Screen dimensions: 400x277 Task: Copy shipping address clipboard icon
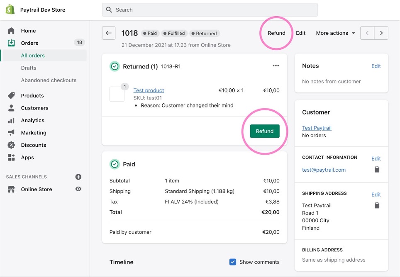(377, 205)
